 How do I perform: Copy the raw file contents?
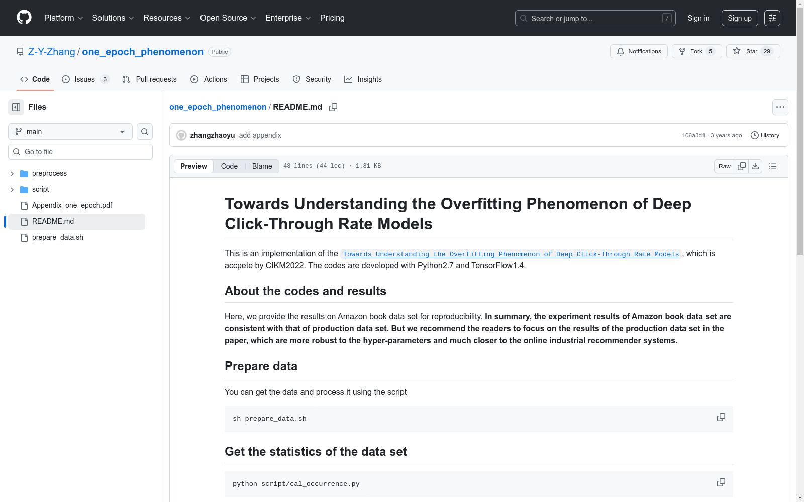(x=742, y=166)
